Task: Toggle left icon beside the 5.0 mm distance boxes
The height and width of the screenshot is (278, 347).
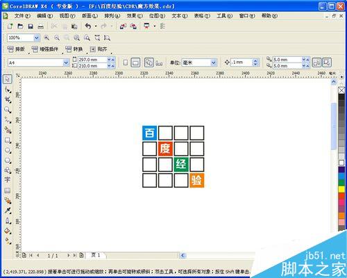Action: coord(316,63)
